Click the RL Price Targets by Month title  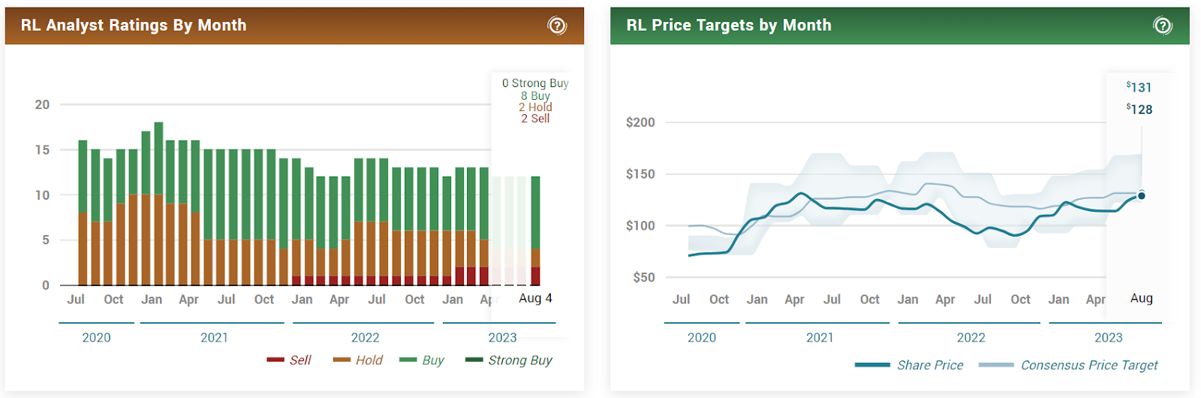coord(729,26)
